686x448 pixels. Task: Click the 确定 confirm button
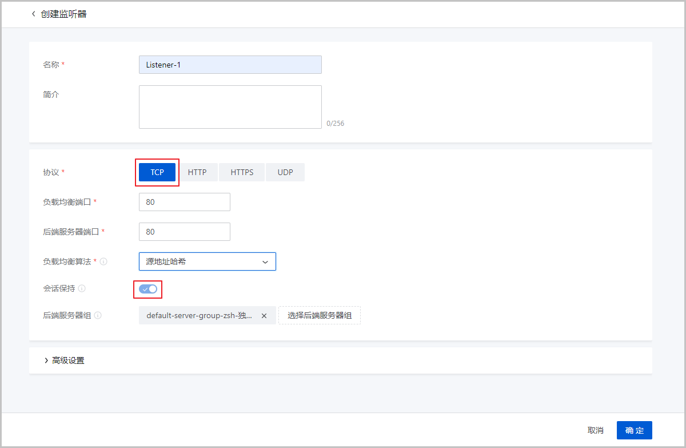[x=634, y=430]
